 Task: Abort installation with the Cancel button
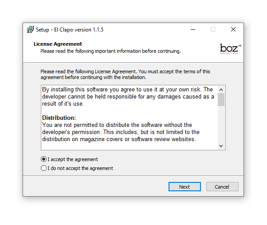[222, 187]
